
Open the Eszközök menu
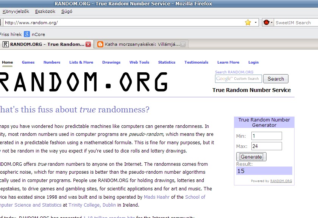point(45,11)
